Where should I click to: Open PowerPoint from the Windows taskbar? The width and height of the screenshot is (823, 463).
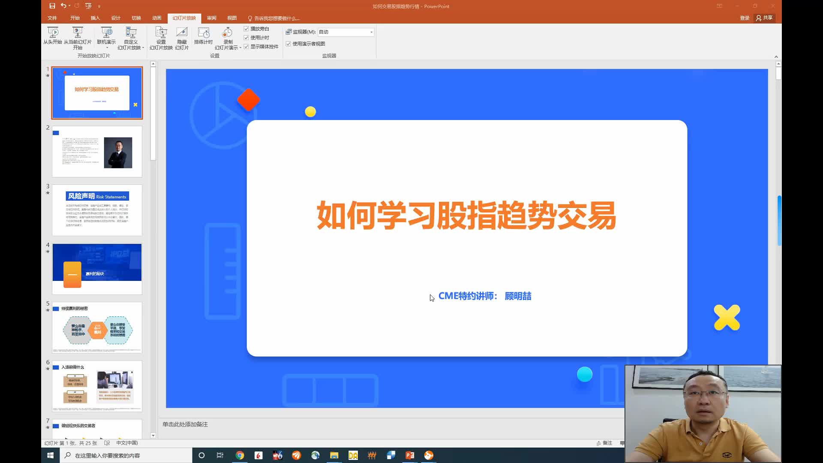pos(409,455)
